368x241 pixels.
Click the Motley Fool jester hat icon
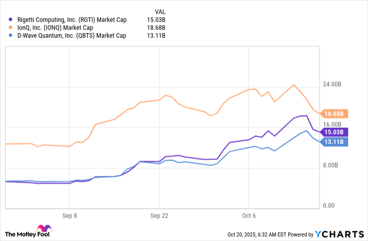(43, 229)
